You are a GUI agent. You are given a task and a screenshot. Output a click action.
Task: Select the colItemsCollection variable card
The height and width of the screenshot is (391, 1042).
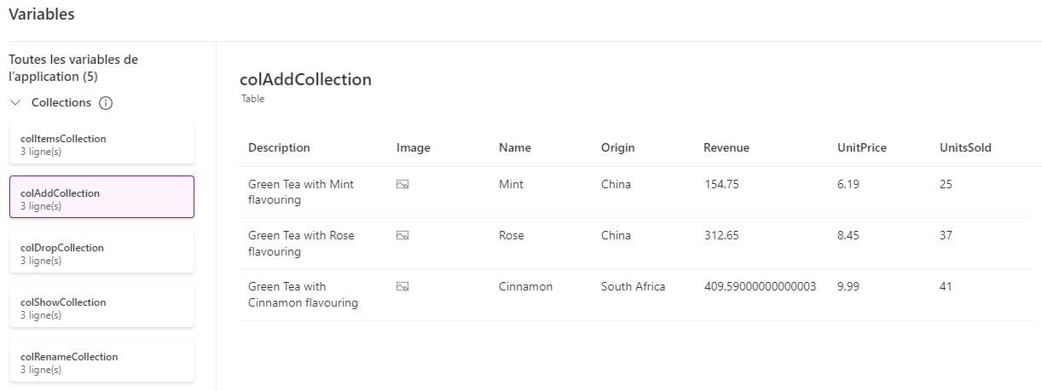pyautogui.click(x=101, y=142)
